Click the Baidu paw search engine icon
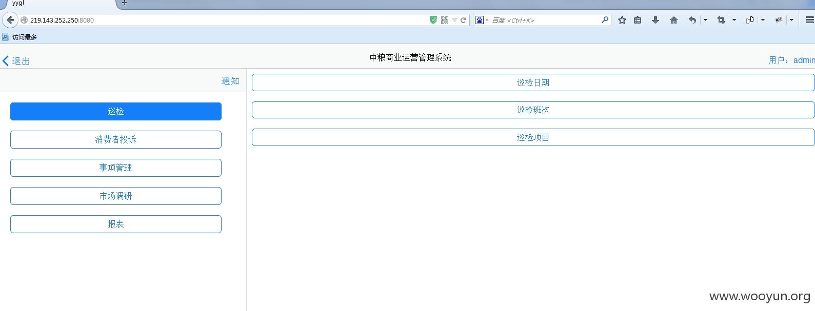Screen dimensions: 815x311 pos(480,20)
